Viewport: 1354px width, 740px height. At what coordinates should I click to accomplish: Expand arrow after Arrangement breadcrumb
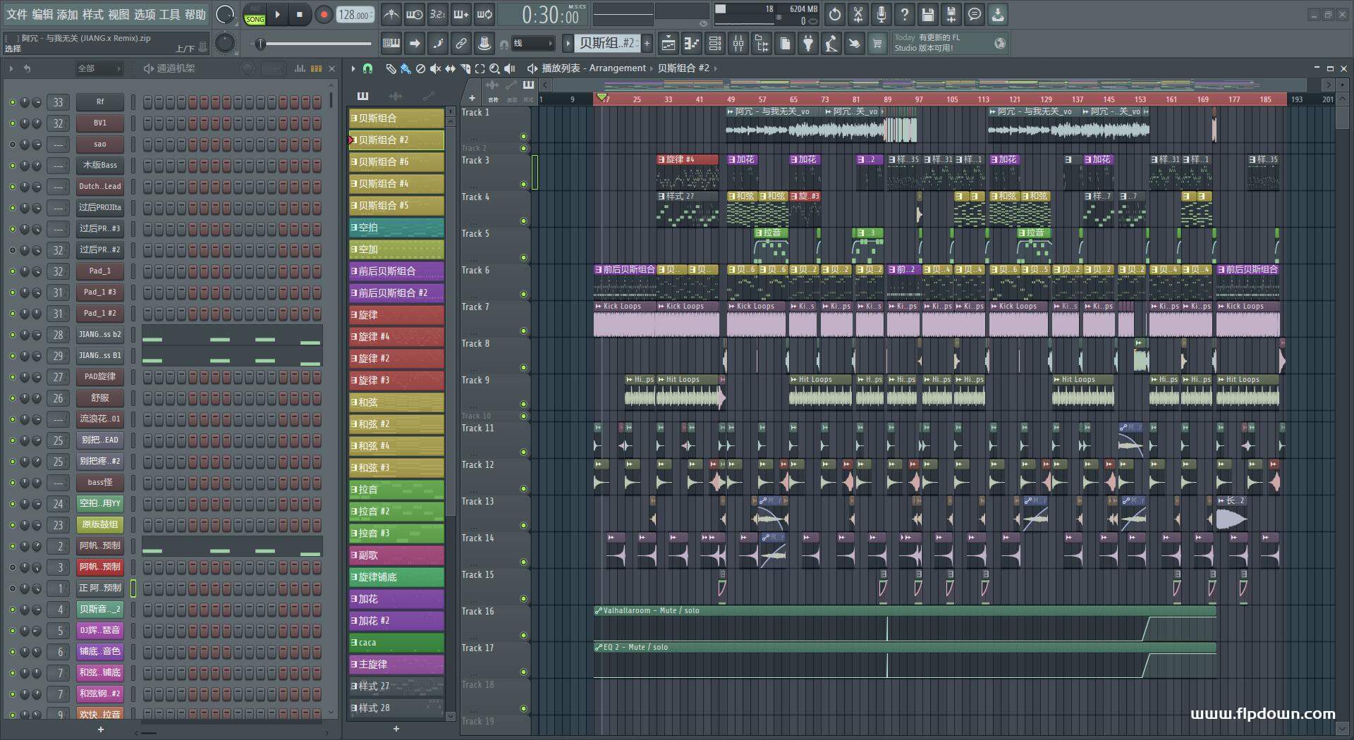click(652, 68)
